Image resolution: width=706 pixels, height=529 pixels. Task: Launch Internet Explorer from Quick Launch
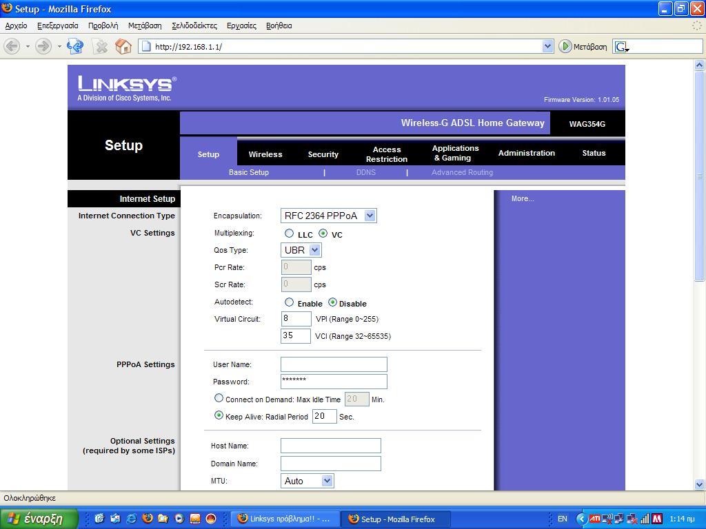[x=131, y=519]
